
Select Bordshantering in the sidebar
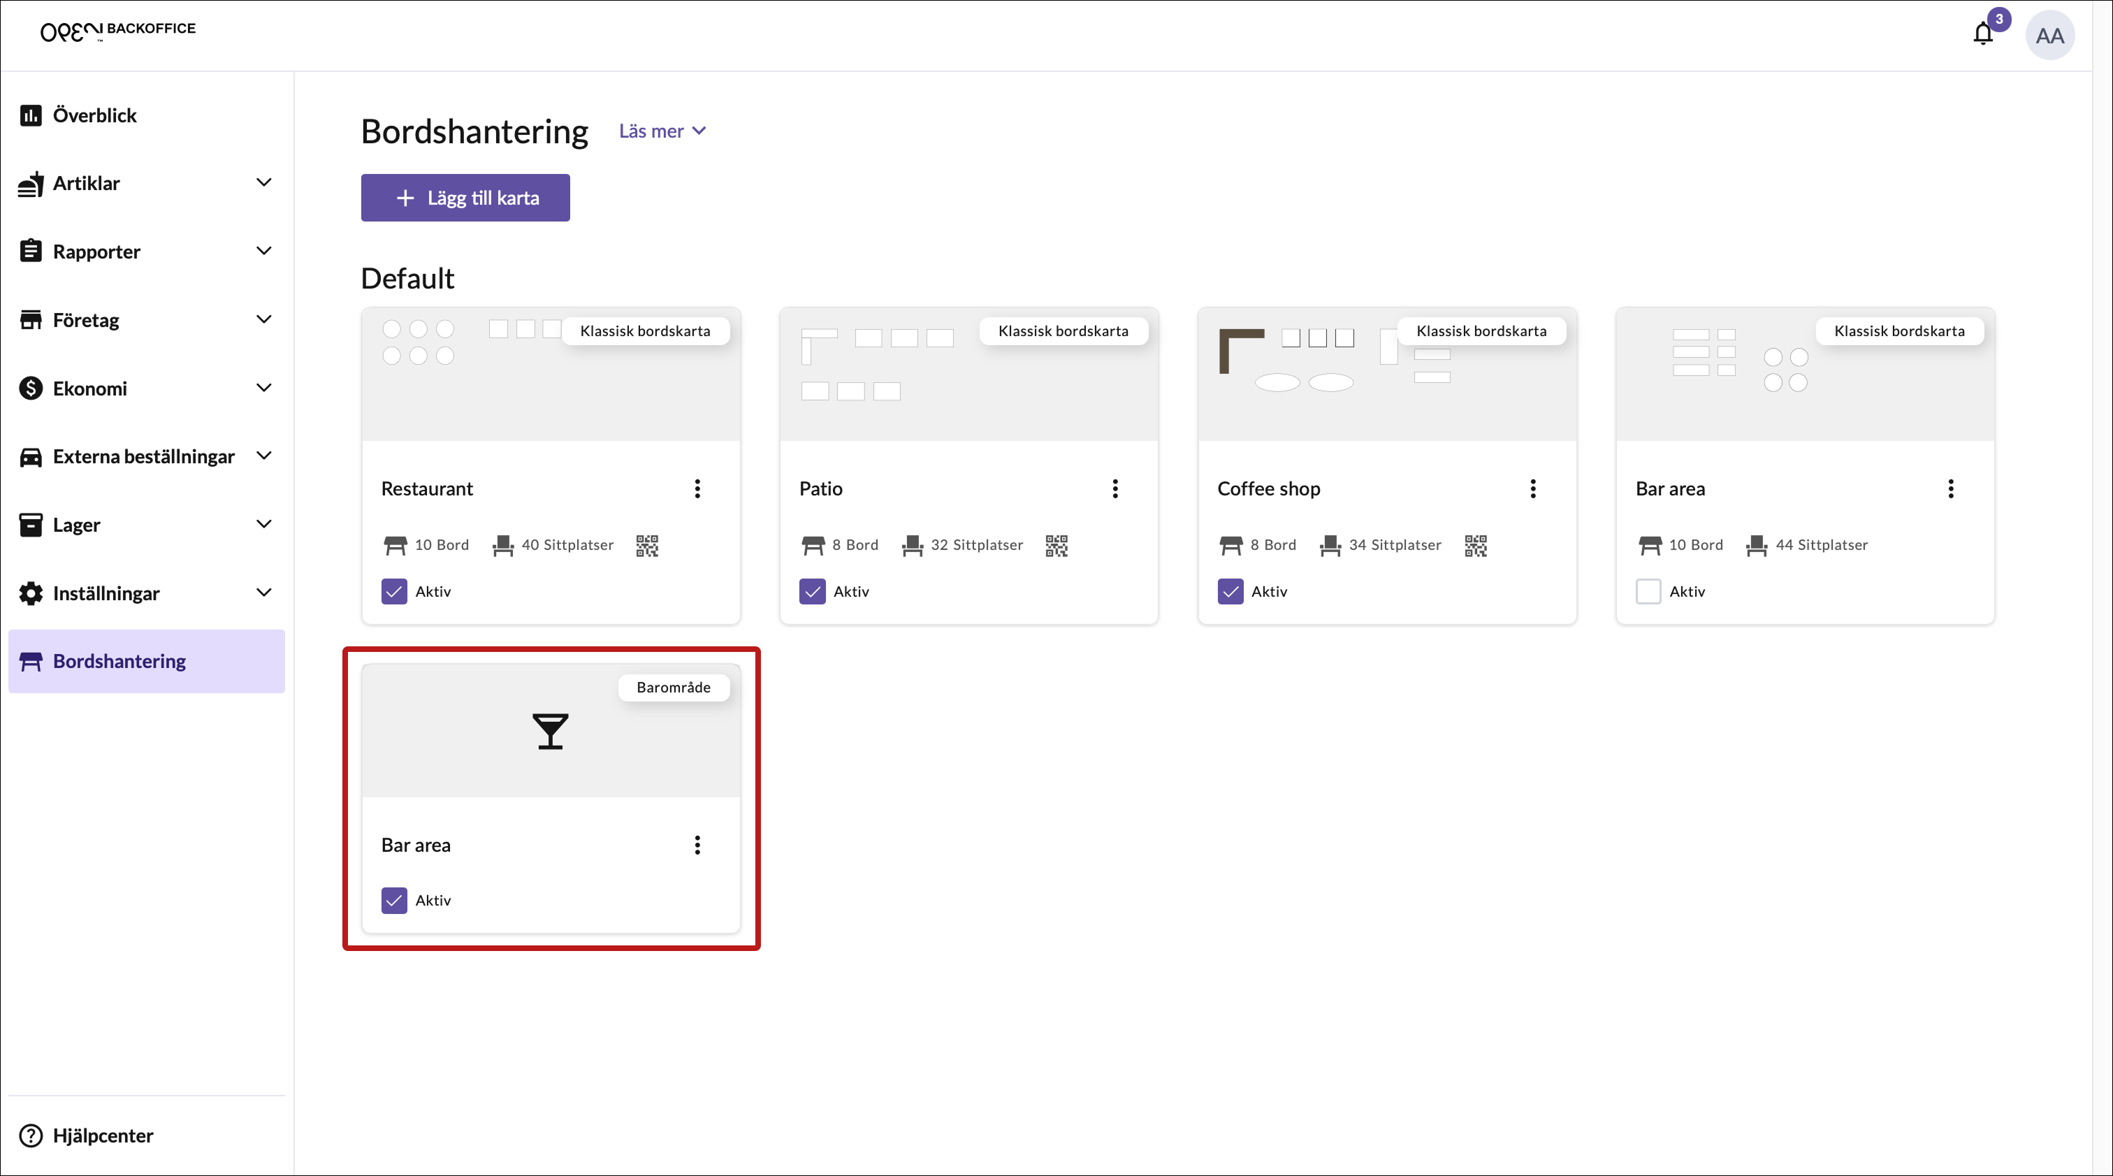click(x=119, y=661)
